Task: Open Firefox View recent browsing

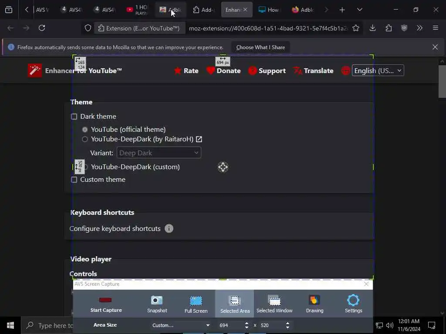Action: coord(9,10)
